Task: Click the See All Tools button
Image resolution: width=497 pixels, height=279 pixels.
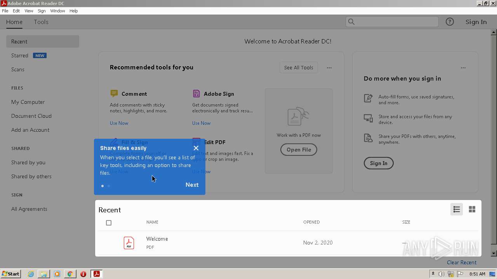Action: coord(299,67)
